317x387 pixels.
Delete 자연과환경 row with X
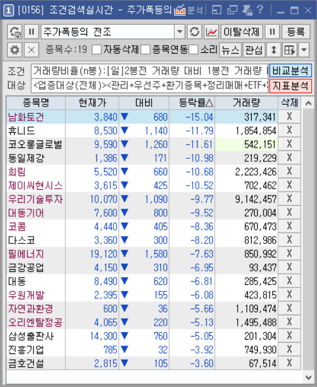pyautogui.click(x=290, y=309)
